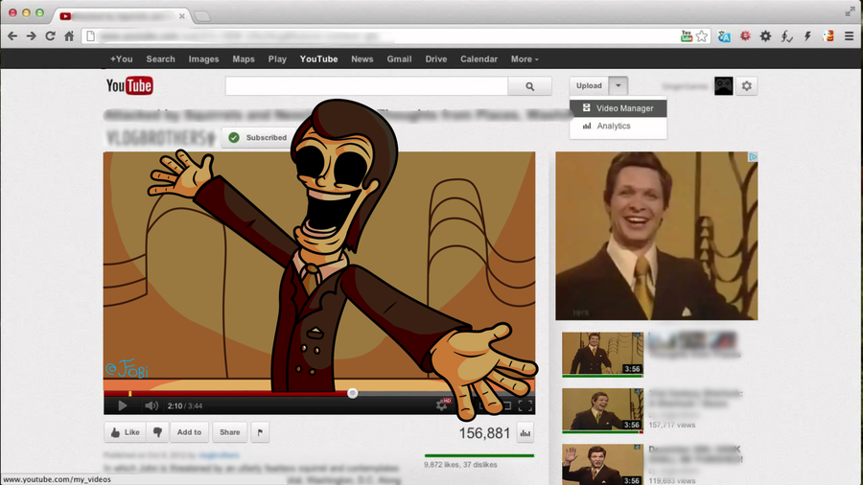Open News in the Google bar
Viewport: 863px width, 485px height.
click(362, 58)
